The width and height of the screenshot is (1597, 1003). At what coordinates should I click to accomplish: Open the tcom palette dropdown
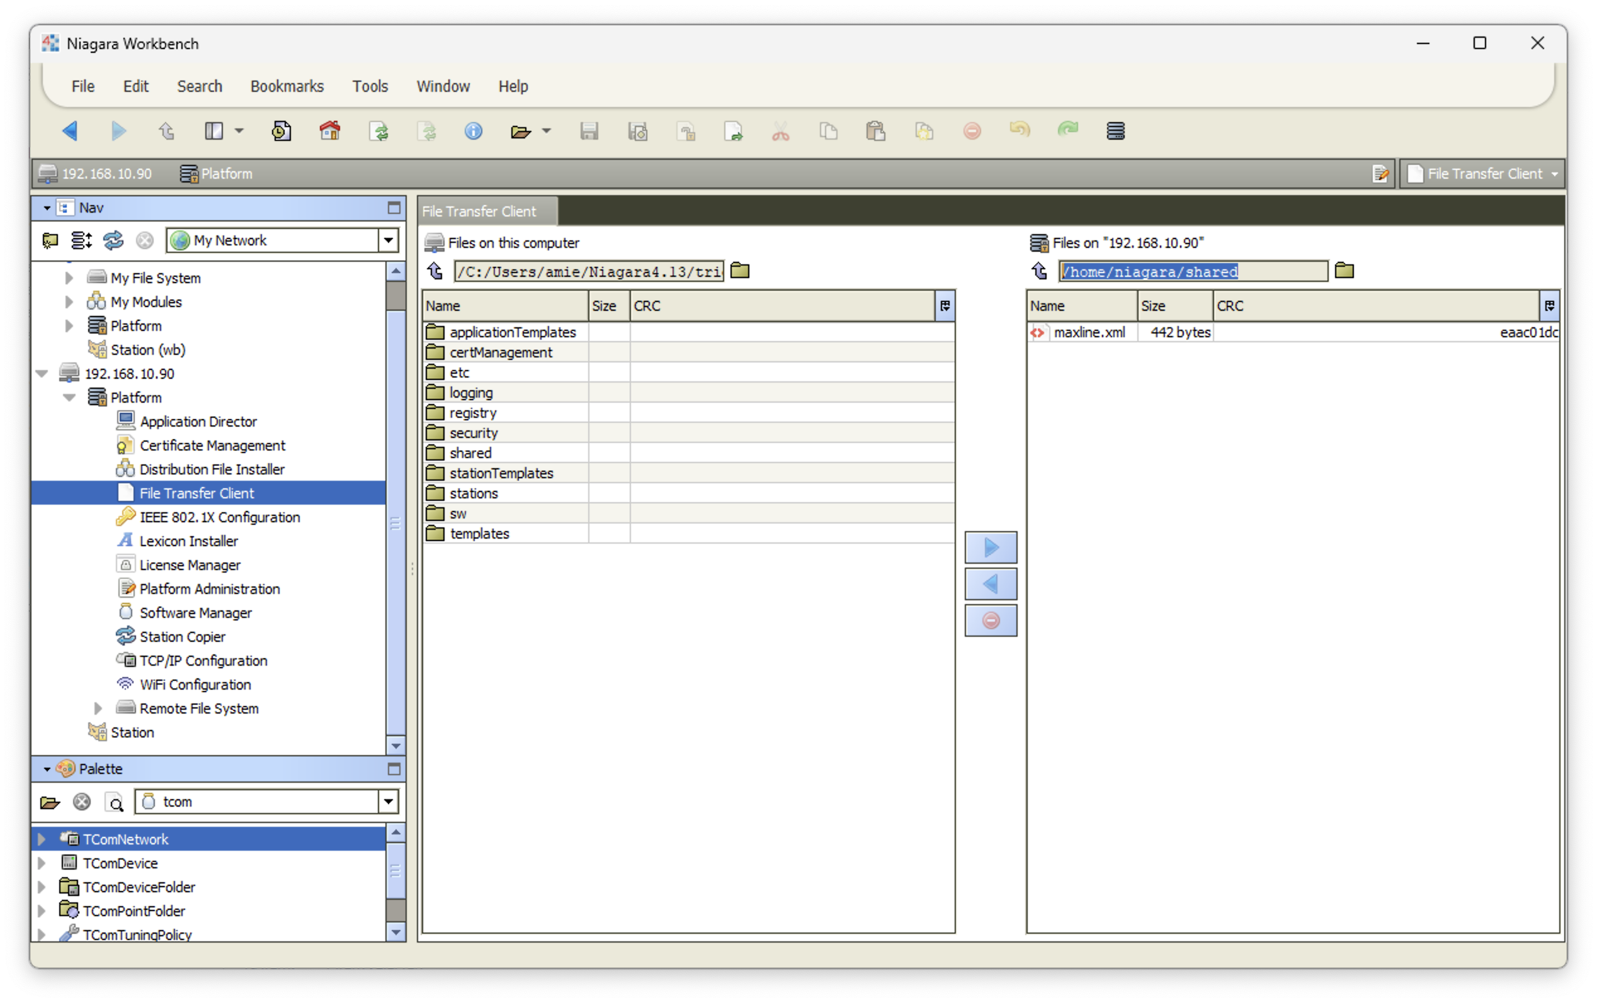click(388, 802)
